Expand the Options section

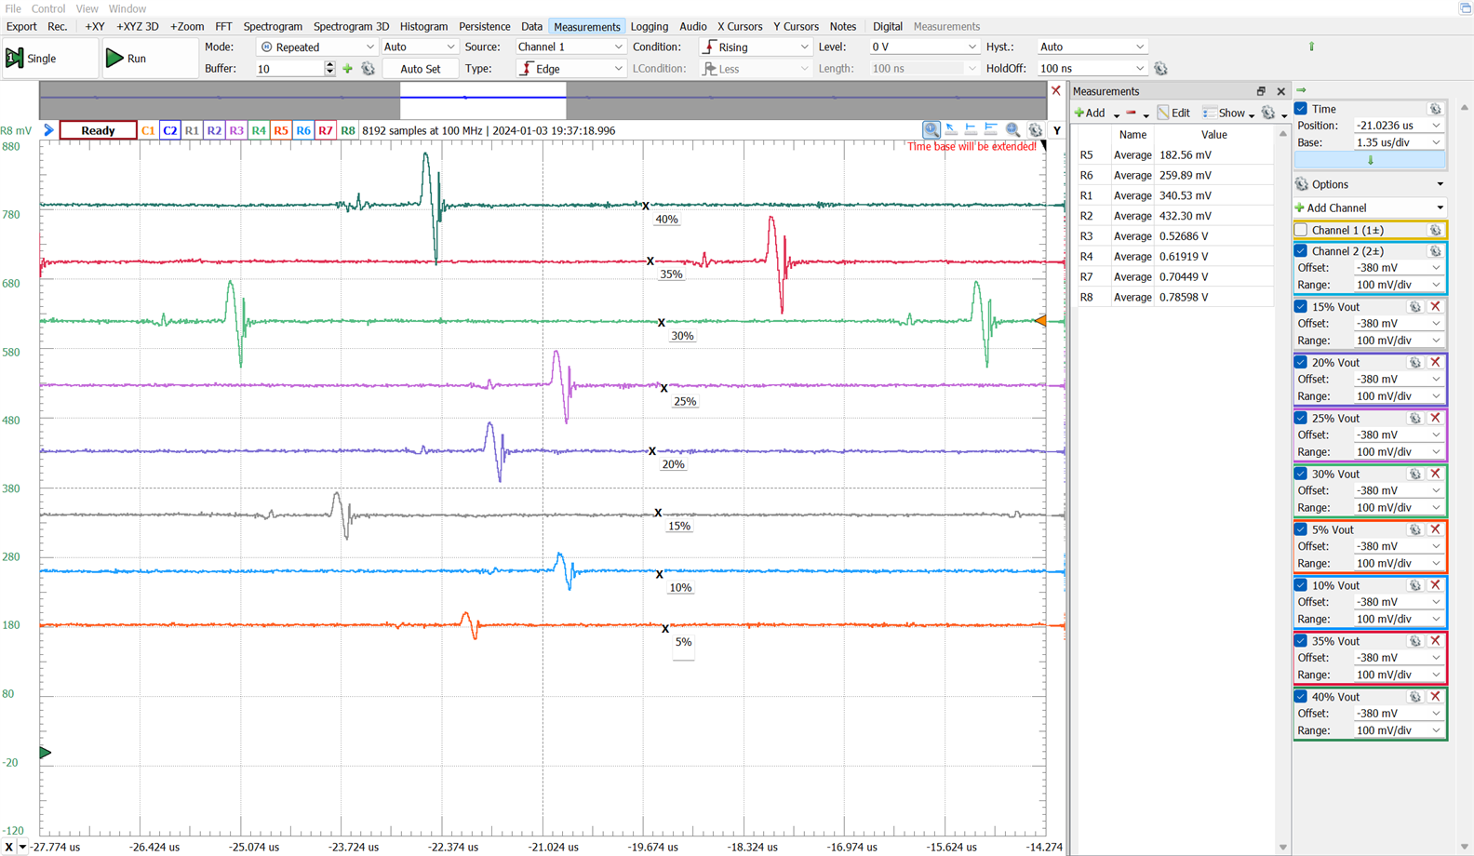click(x=1369, y=184)
